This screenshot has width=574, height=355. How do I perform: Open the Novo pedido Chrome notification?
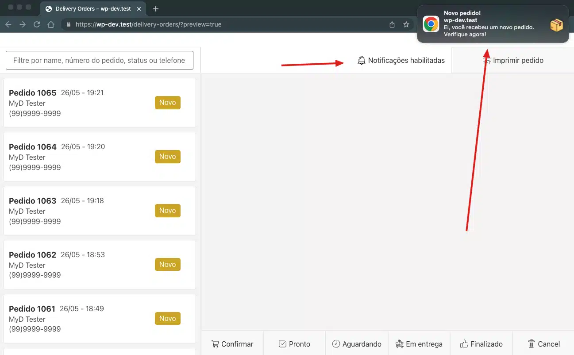(x=492, y=24)
